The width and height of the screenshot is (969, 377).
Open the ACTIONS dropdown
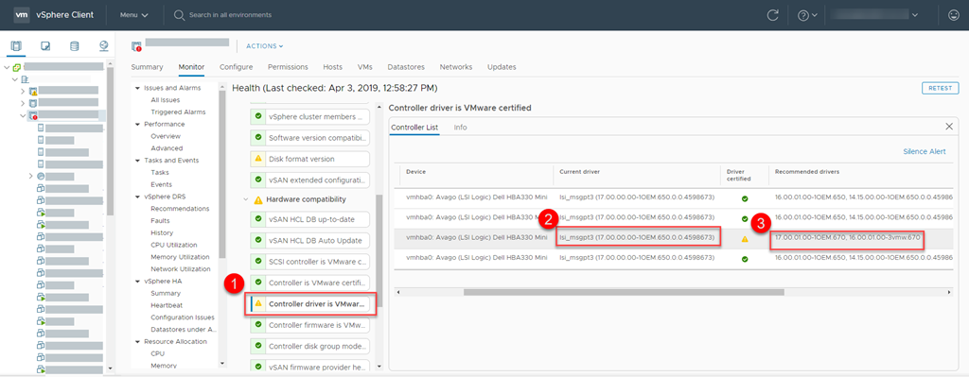point(265,46)
